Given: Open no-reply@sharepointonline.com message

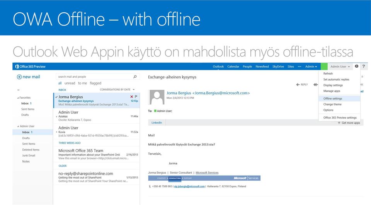Looking at the screenshot, I should (x=97, y=177).
